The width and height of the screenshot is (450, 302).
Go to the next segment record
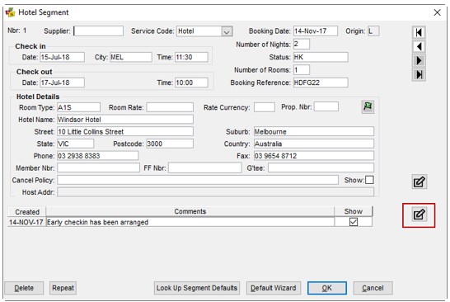(x=419, y=60)
